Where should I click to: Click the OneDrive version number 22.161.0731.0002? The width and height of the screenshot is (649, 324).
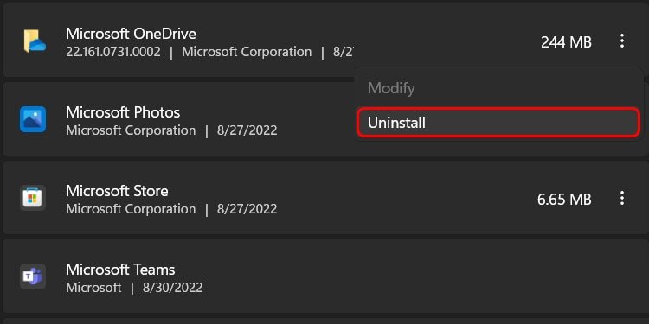click(113, 52)
